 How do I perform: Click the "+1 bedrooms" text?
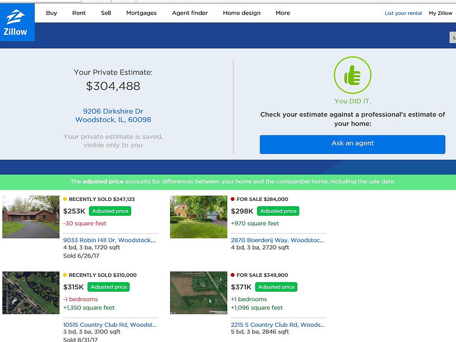[248, 299]
